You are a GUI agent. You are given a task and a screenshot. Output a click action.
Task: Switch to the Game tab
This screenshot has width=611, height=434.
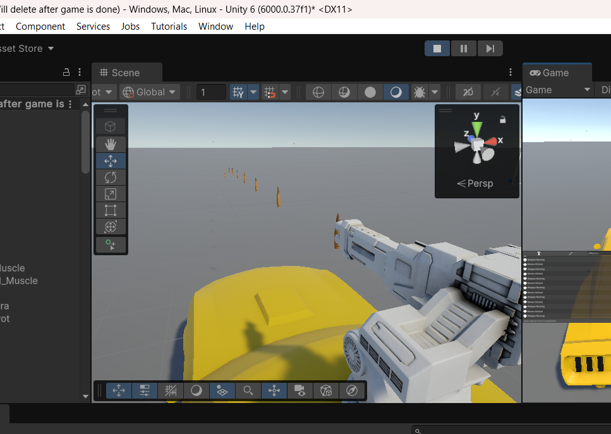(x=557, y=73)
